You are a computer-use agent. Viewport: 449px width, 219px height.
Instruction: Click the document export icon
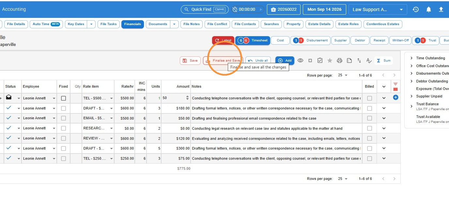[349, 60]
